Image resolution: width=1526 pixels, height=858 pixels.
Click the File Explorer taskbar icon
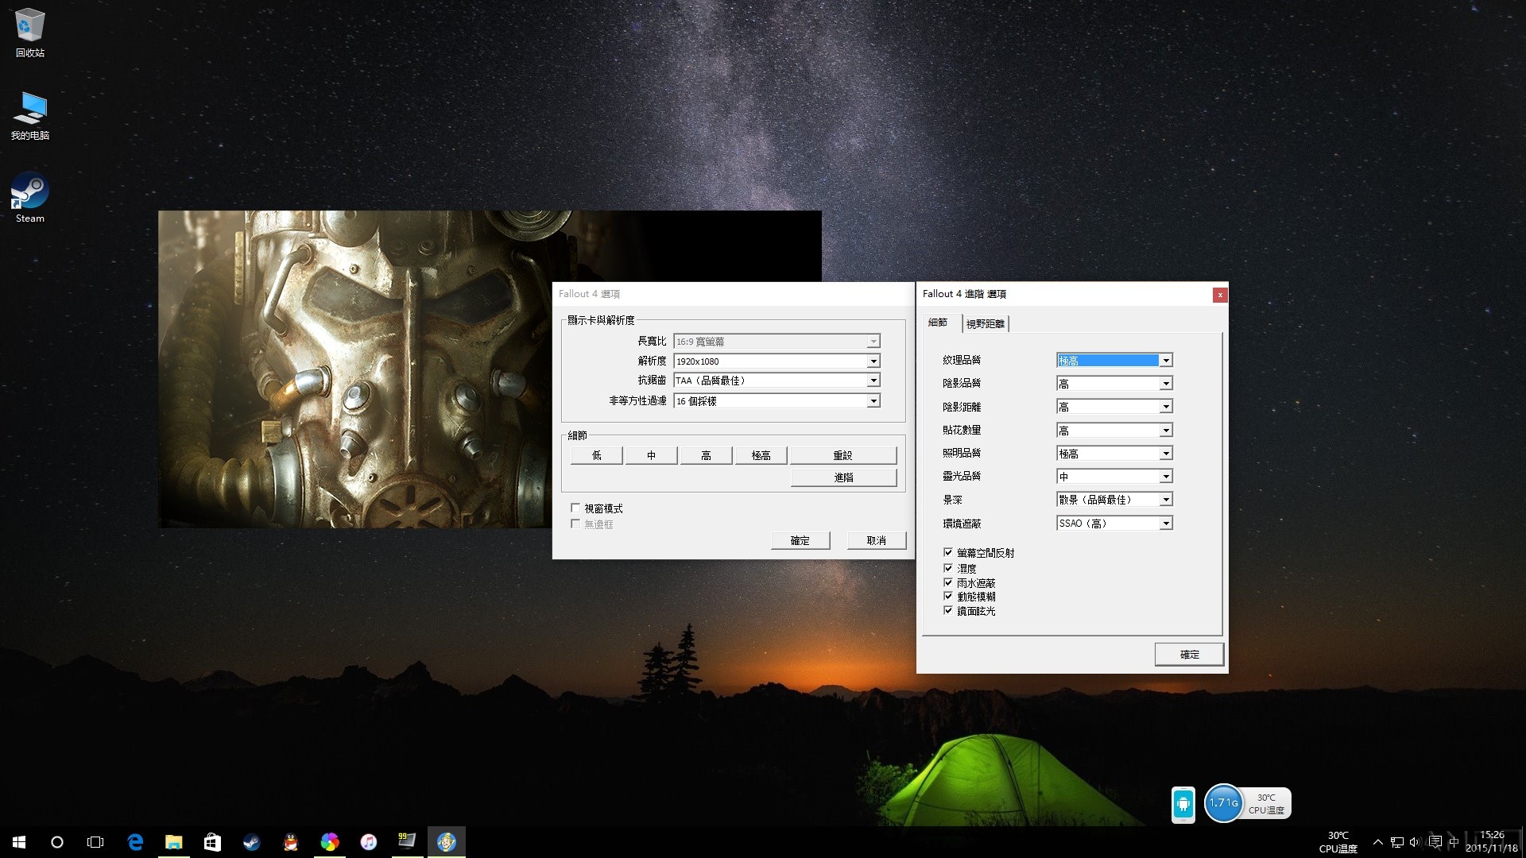173,841
